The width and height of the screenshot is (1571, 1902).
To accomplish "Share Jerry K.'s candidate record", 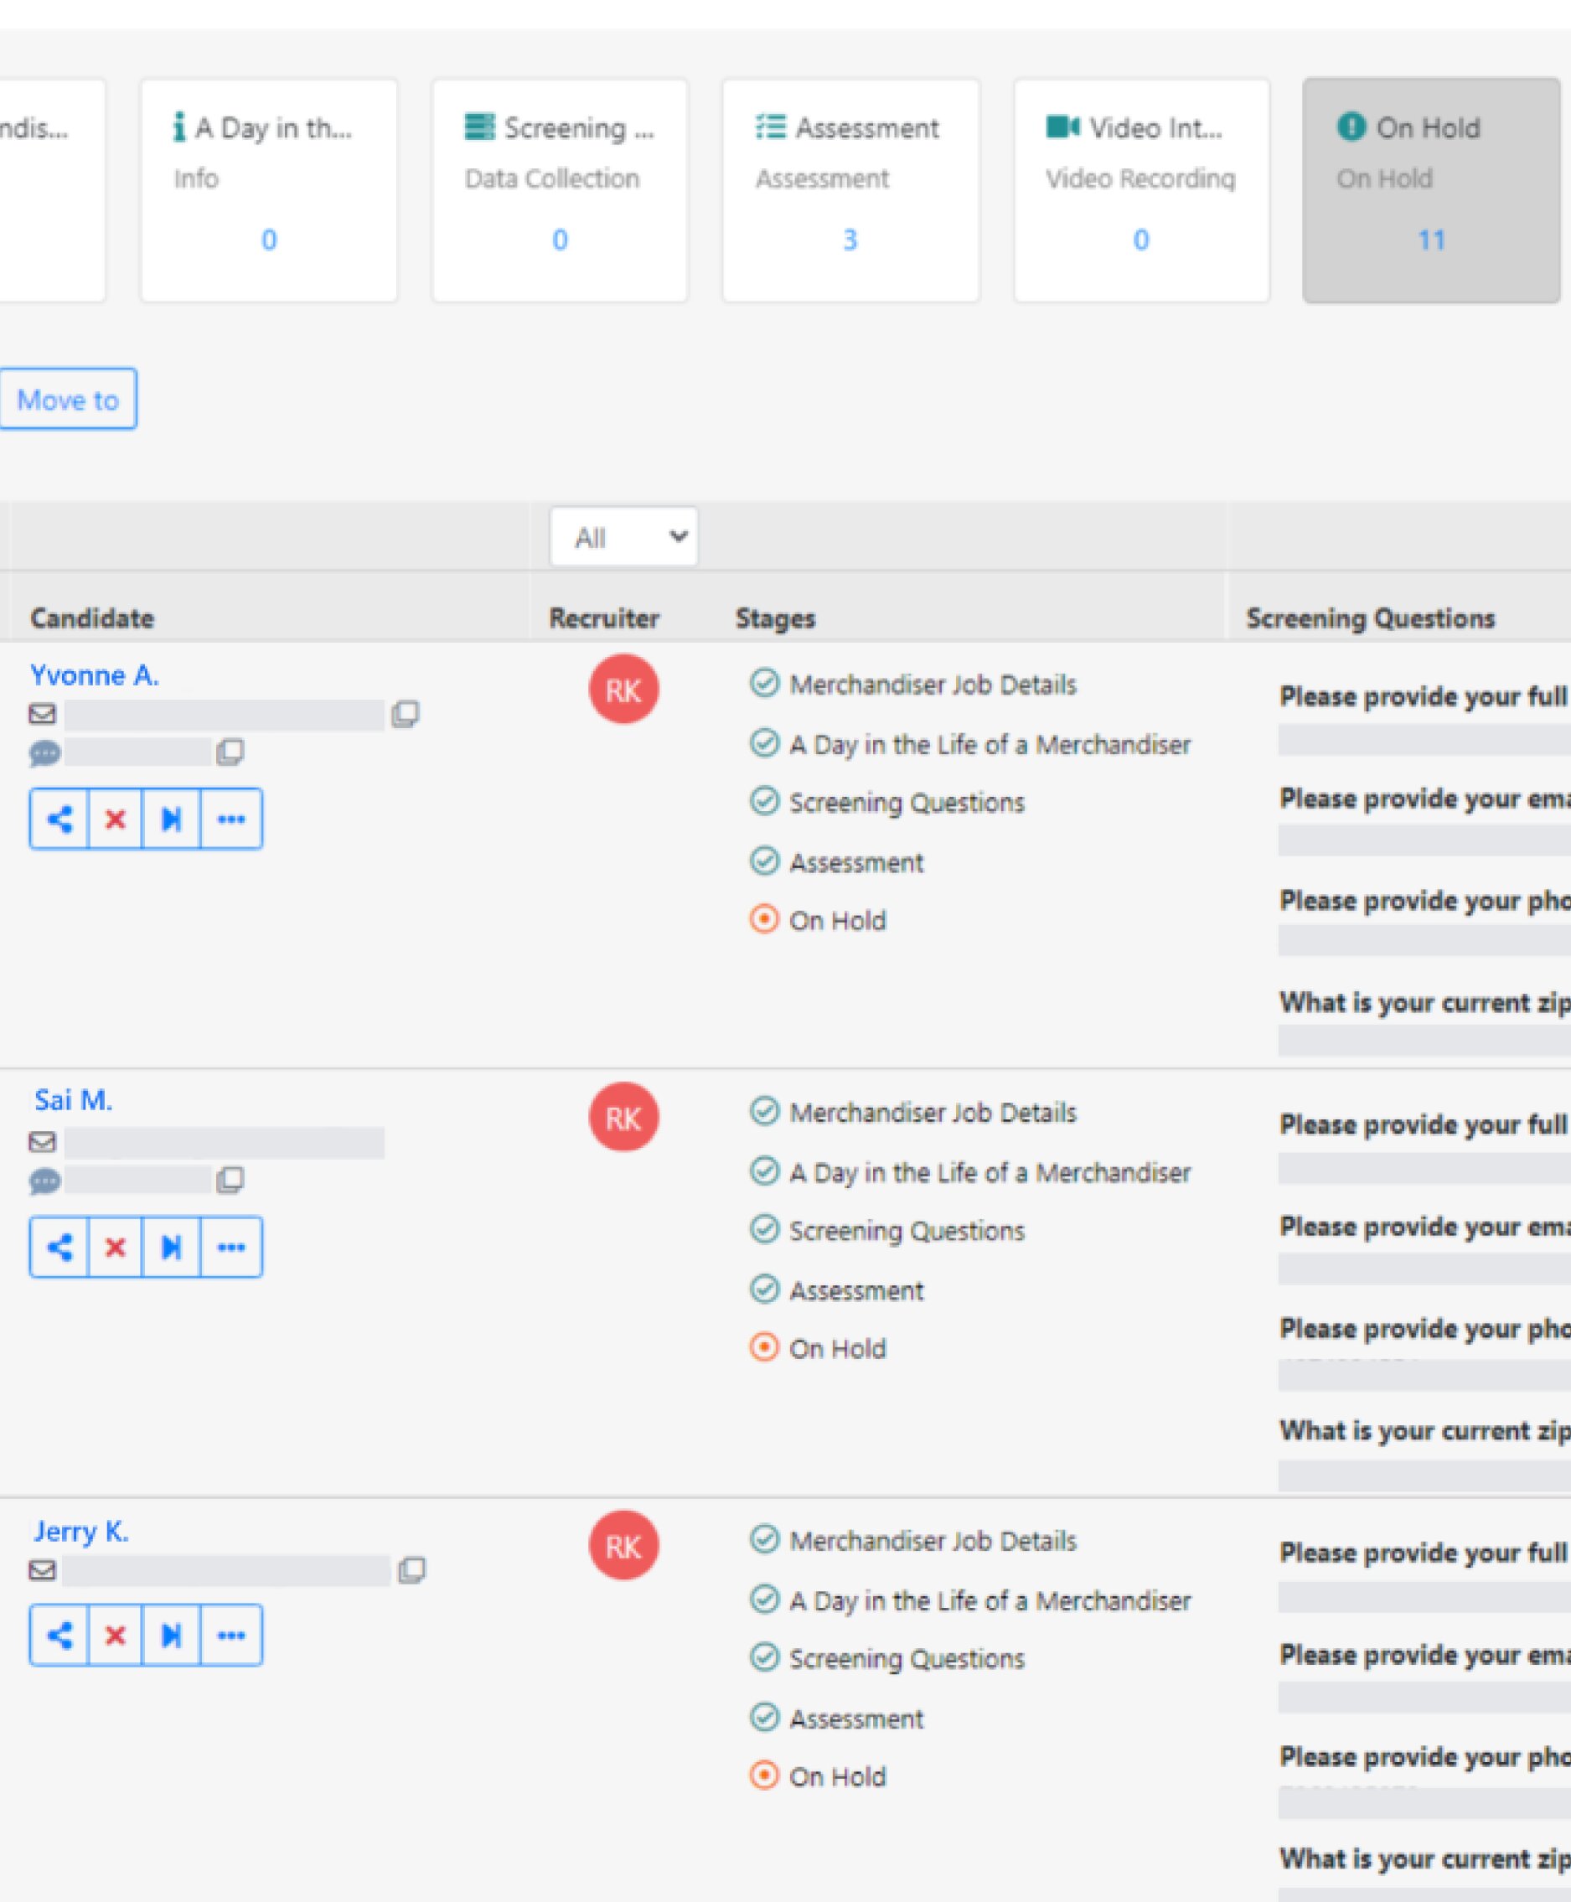I will point(59,1635).
